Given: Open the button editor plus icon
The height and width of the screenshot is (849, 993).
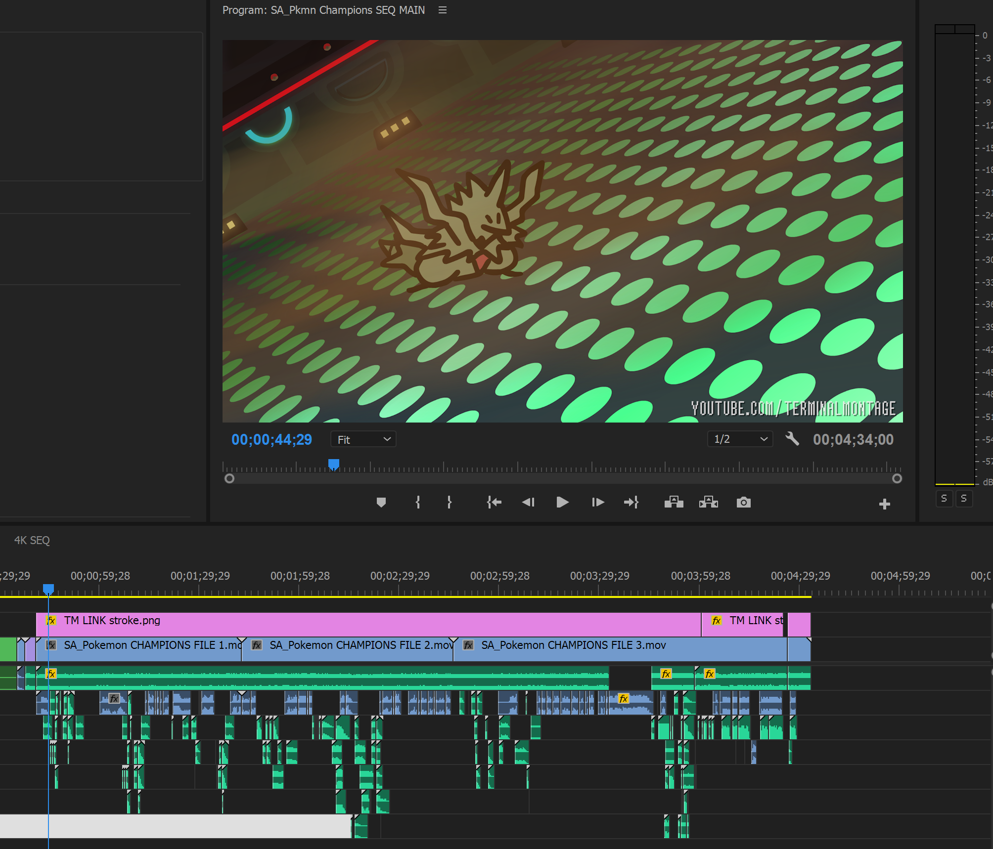Looking at the screenshot, I should point(885,504).
